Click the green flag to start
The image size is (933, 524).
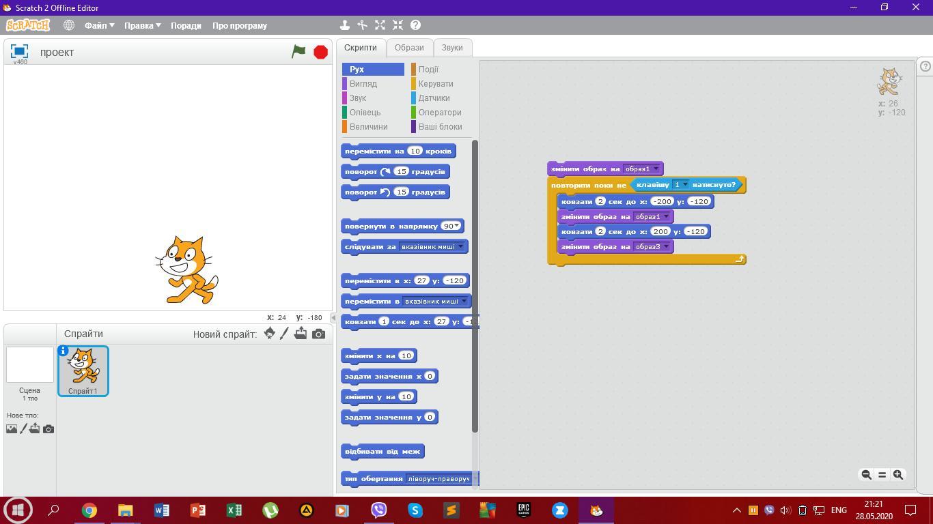[298, 52]
